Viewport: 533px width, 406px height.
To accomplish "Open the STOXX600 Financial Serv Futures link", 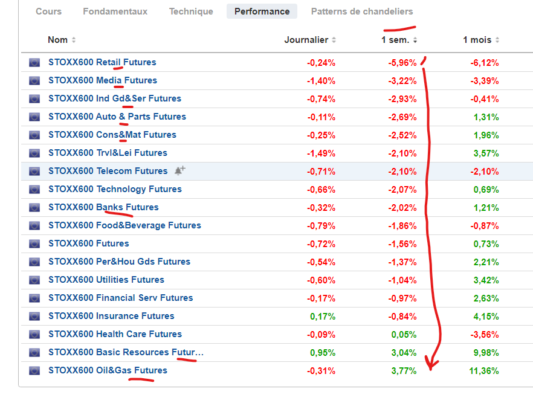I will point(121,298).
